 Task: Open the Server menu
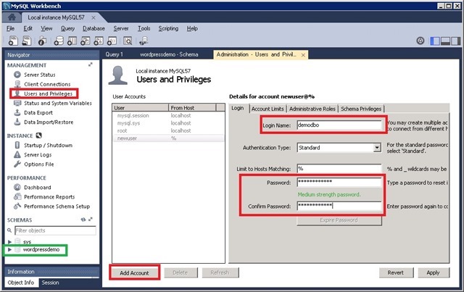[121, 28]
